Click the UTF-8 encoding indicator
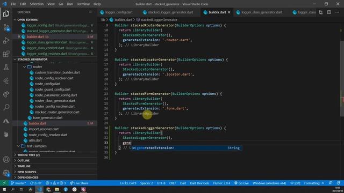Screen dimensions: 344x193 click(x=161, y=183)
